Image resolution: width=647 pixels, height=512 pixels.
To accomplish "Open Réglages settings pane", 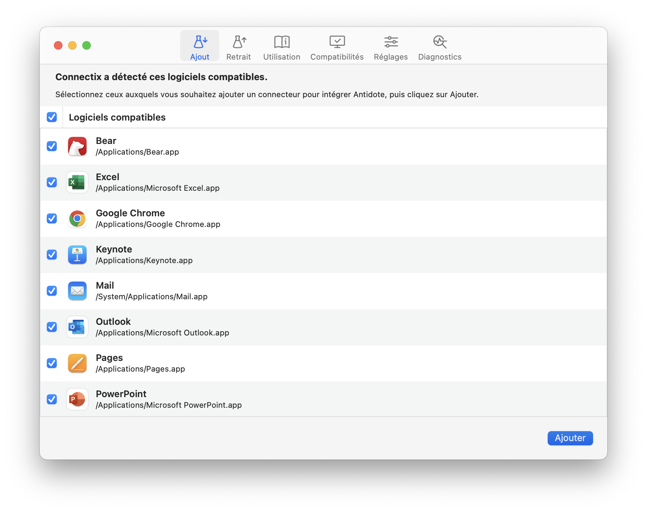I will (x=391, y=47).
